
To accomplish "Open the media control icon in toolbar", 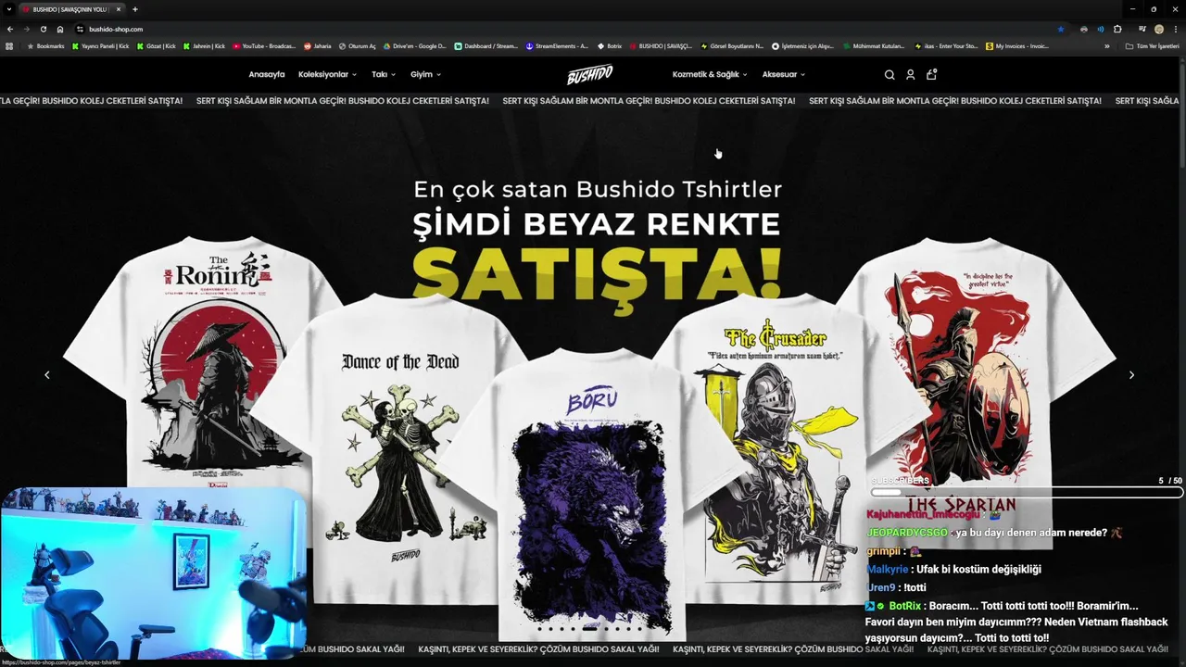I will (x=1142, y=29).
